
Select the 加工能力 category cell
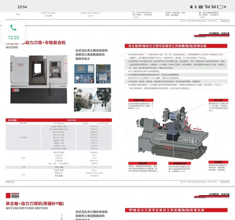coord(23,137)
